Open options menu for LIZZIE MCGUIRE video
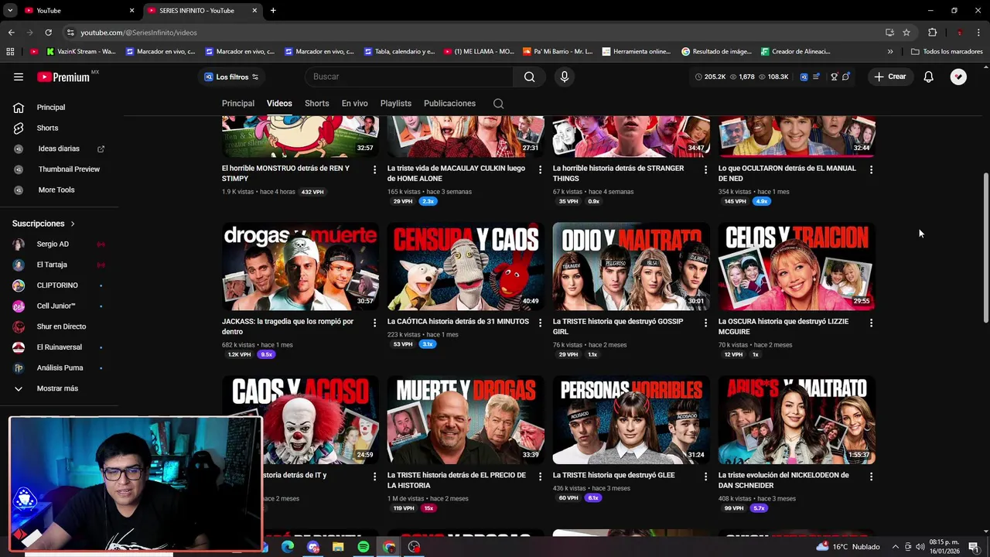 point(871,323)
